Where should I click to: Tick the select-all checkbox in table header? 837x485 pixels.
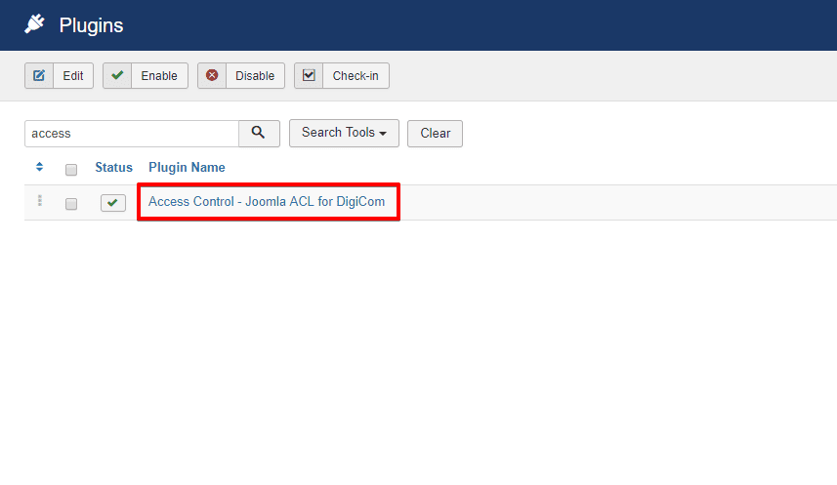click(71, 170)
